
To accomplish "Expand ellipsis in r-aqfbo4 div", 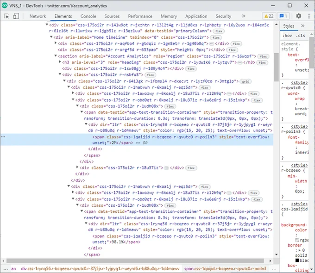I will point(212,44).
